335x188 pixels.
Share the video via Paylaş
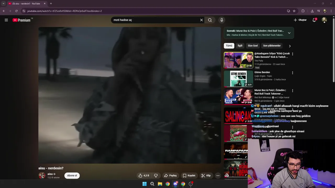170,175
